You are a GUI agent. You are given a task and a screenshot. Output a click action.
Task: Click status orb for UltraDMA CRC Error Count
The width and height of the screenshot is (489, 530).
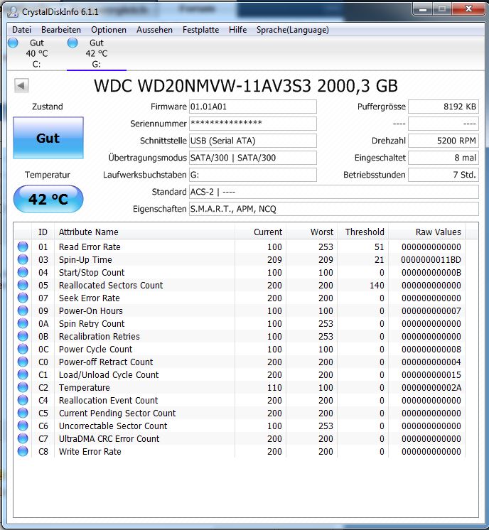23,439
